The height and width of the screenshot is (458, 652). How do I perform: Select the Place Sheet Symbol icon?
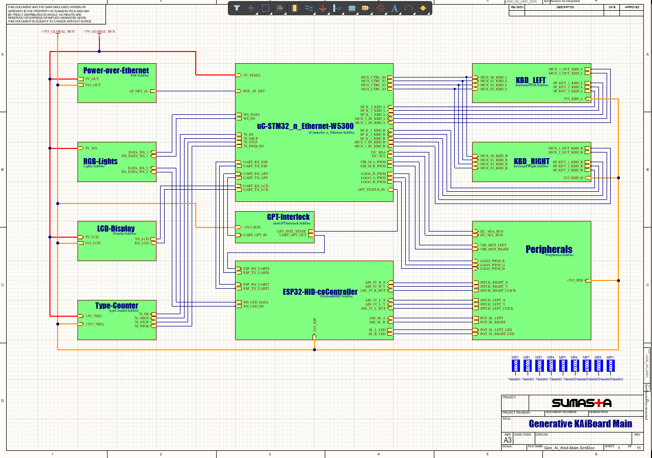352,8
